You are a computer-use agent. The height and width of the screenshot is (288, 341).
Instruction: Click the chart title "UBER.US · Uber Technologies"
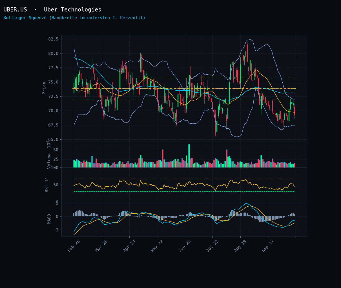click(x=52, y=10)
